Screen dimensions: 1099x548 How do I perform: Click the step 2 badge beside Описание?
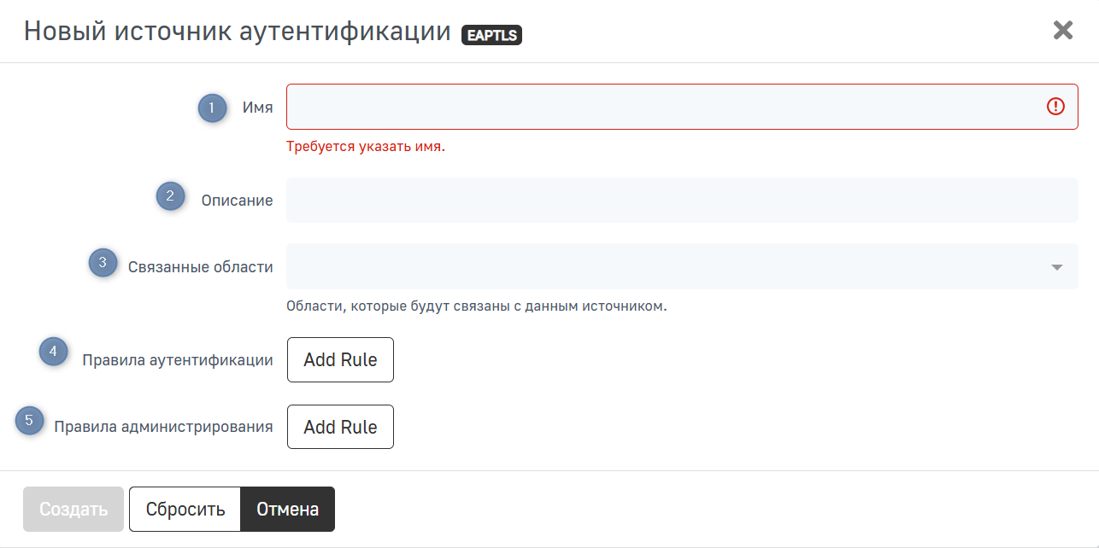tap(170, 196)
